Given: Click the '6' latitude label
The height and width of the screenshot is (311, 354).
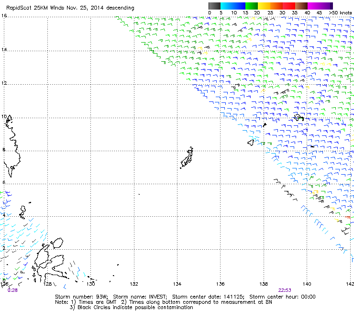Looking at the screenshot, I should click(x=4, y=182).
